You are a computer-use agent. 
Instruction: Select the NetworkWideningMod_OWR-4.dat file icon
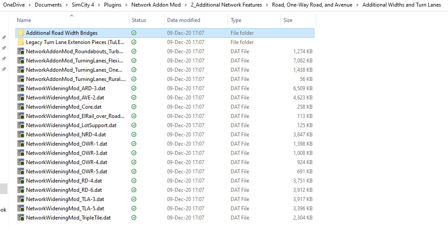point(21,162)
